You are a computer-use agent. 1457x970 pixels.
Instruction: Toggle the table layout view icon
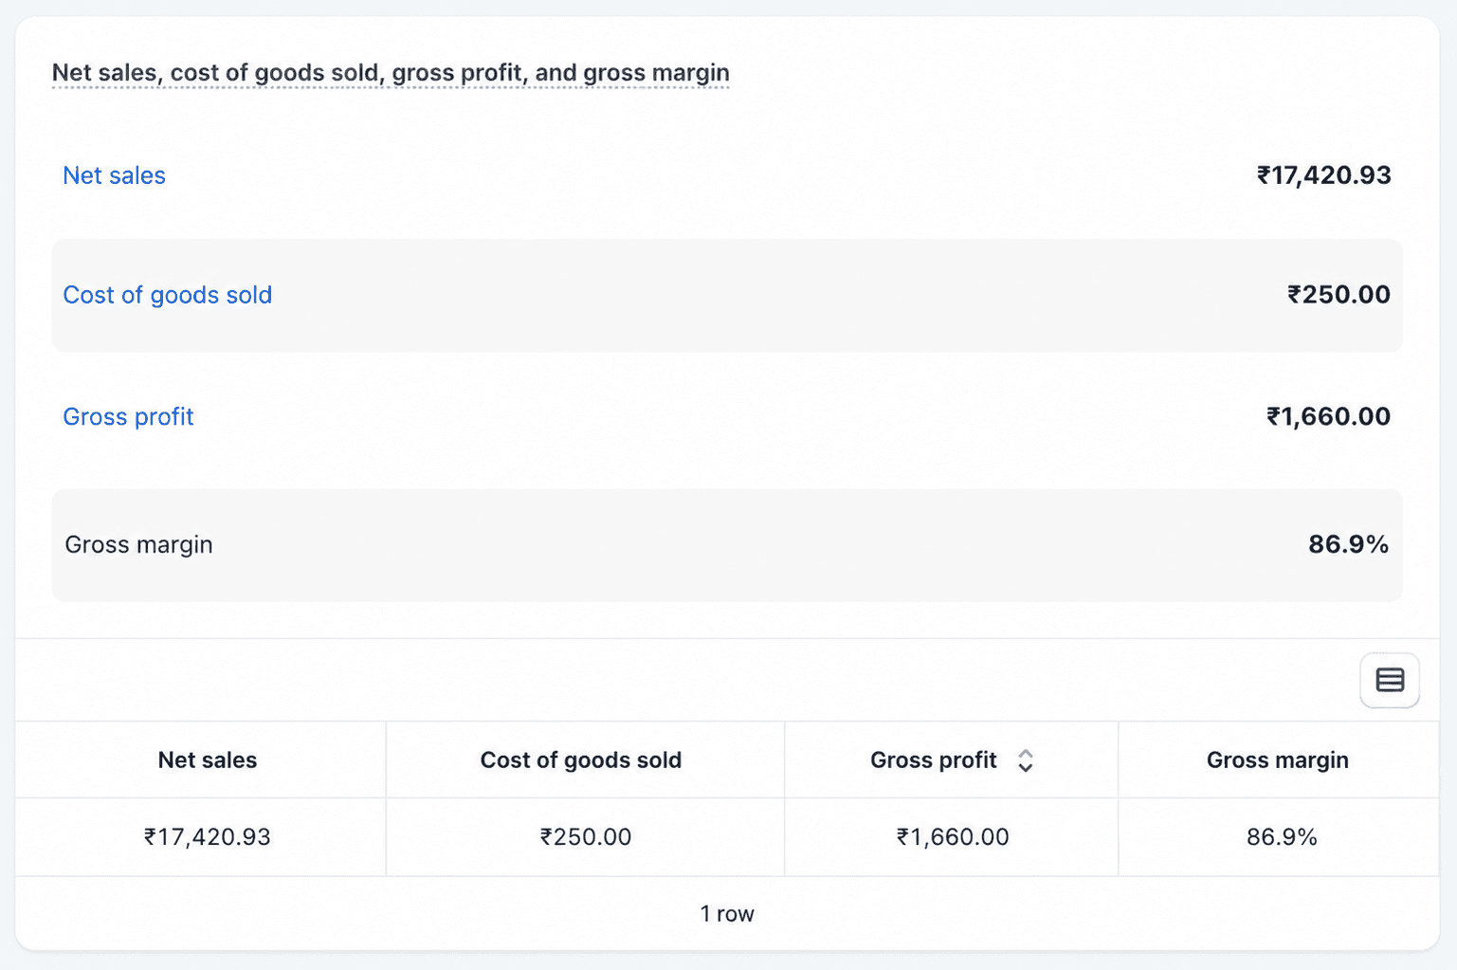pyautogui.click(x=1390, y=680)
